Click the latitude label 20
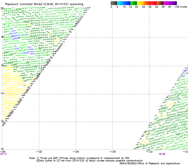The width and height of the screenshot is (188, 165). click(2, 8)
